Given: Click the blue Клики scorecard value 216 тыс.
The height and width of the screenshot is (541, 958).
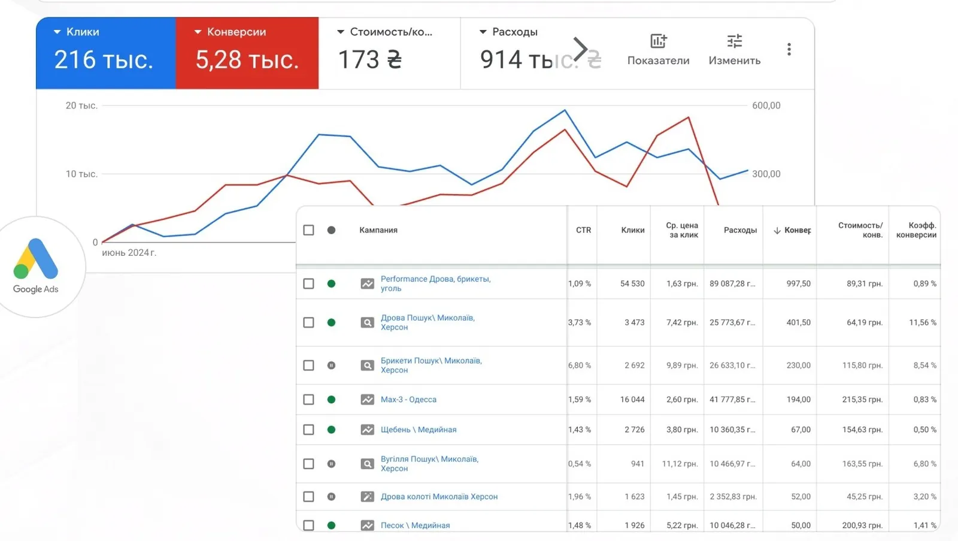Looking at the screenshot, I should [104, 60].
